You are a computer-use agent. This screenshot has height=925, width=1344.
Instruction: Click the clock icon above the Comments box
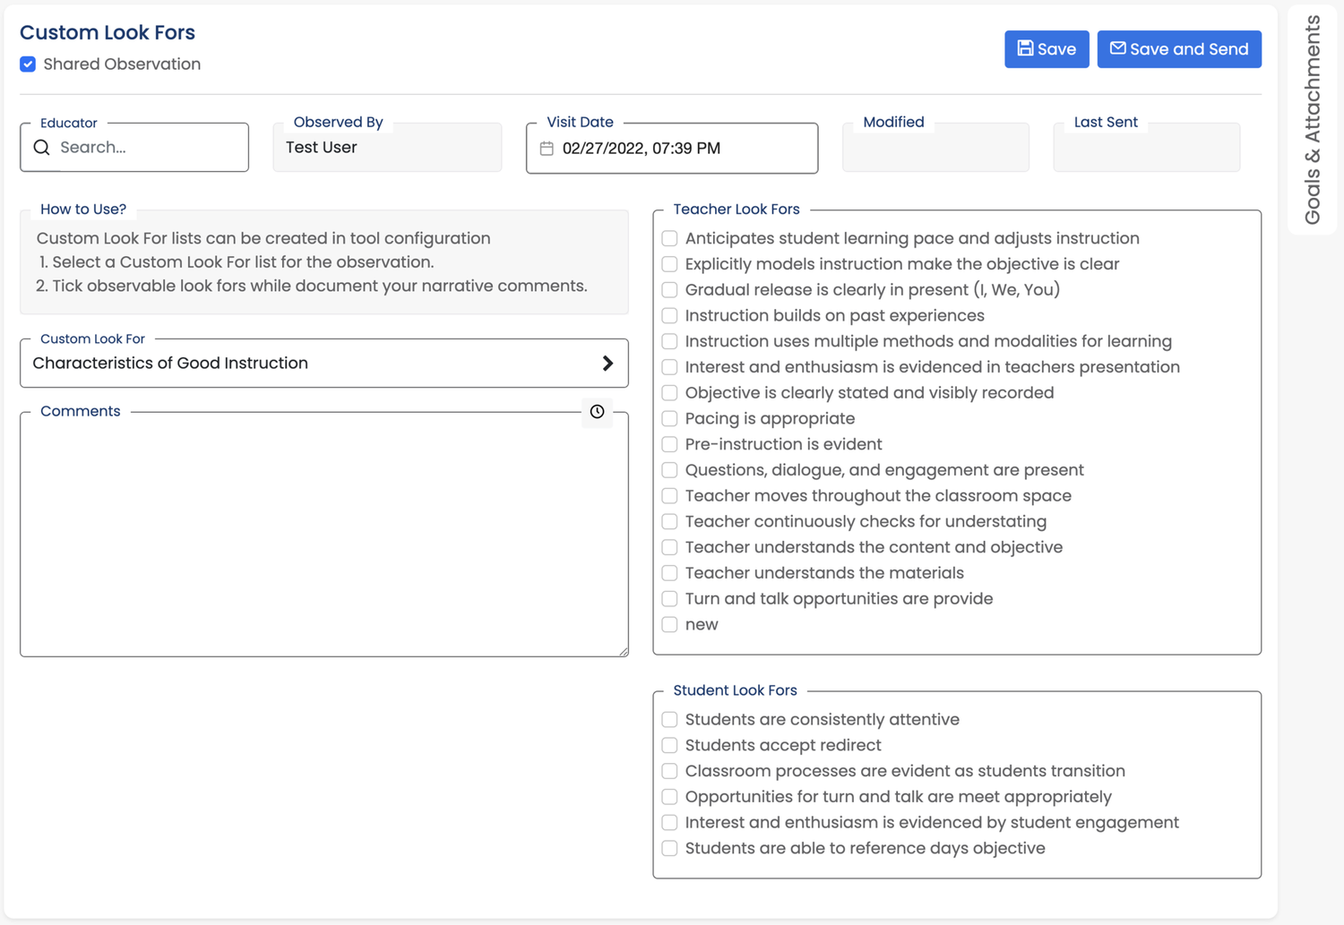597,413
